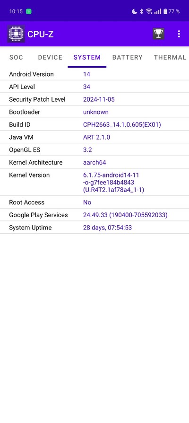Tap the battery status icon
This screenshot has width=189, height=423.
pos(165,11)
